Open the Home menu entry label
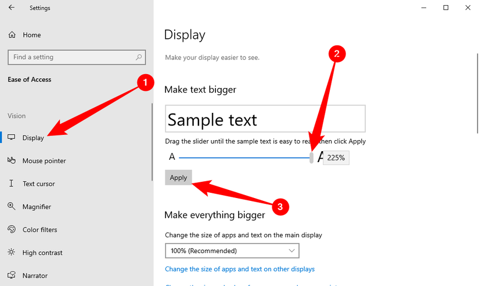479x286 pixels. coord(32,35)
